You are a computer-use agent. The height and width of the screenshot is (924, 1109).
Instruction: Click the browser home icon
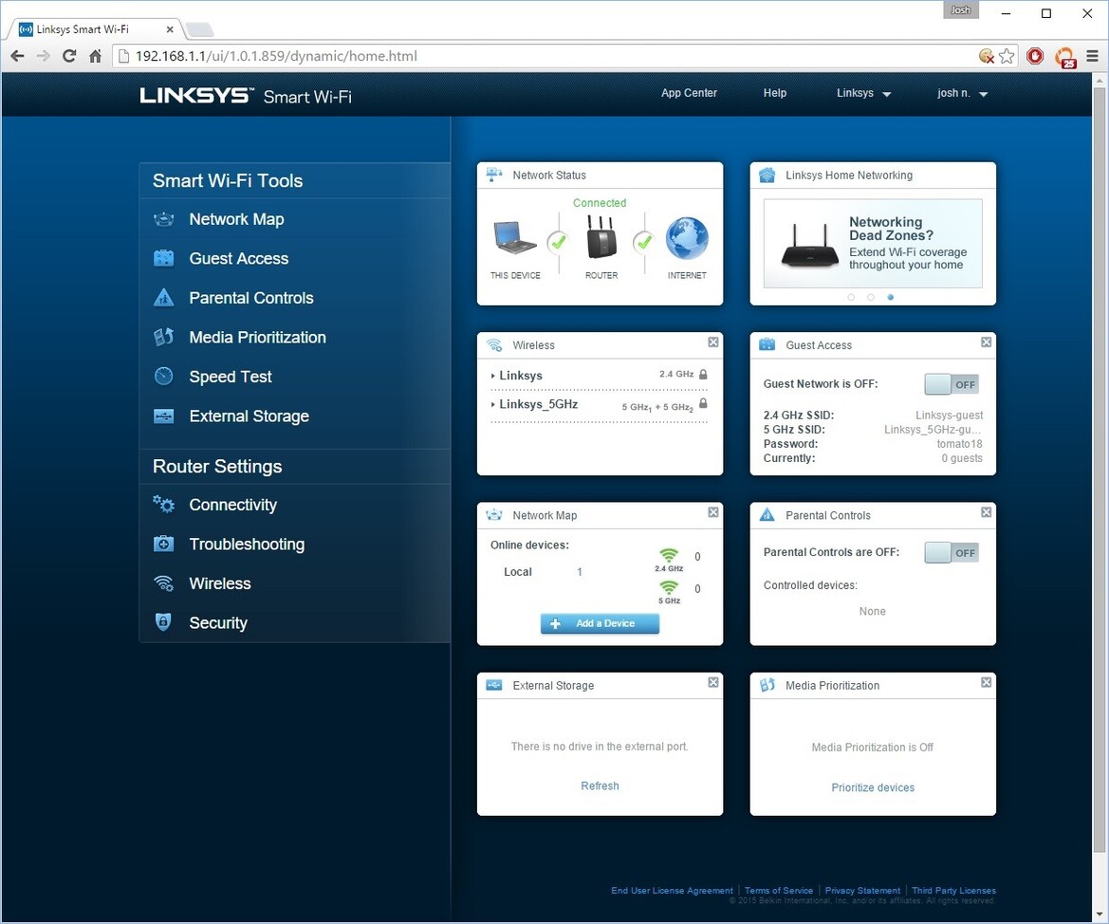pos(96,56)
